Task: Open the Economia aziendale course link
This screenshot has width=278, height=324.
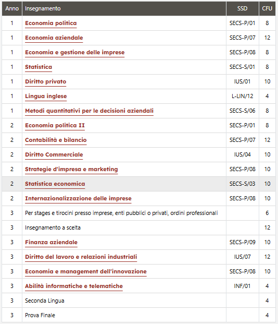Action: click(54, 38)
